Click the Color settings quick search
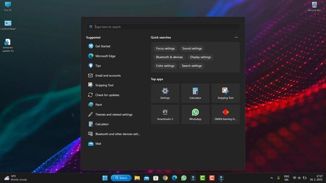326x183 pixels. [165, 66]
